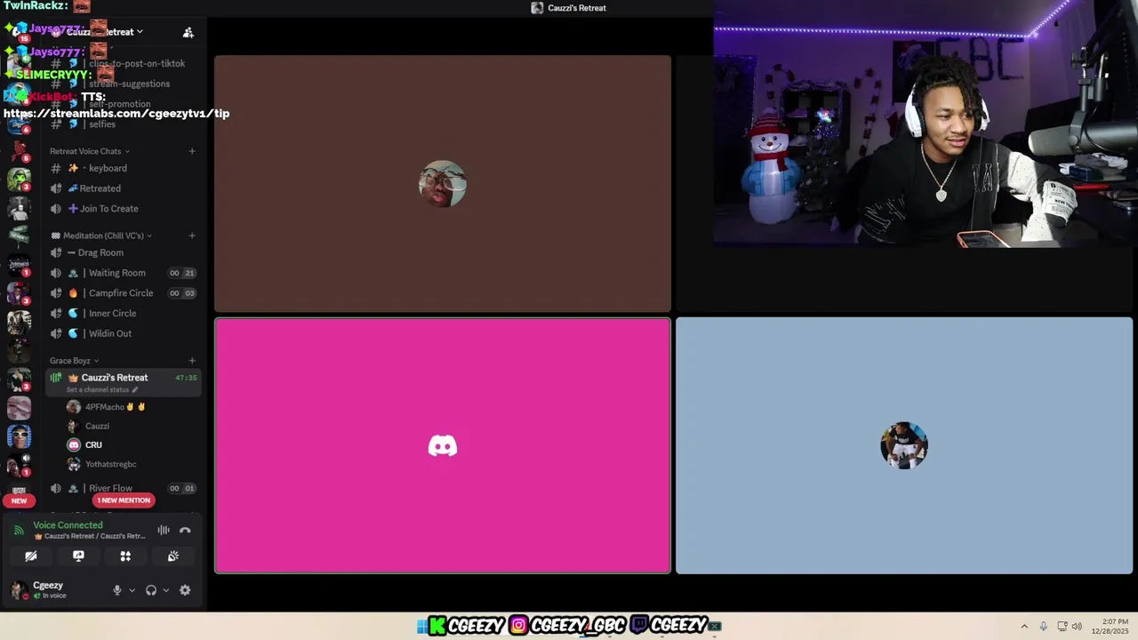Image resolution: width=1138 pixels, height=640 pixels.
Task: Create channel in Grace Boyz category
Action: point(192,361)
